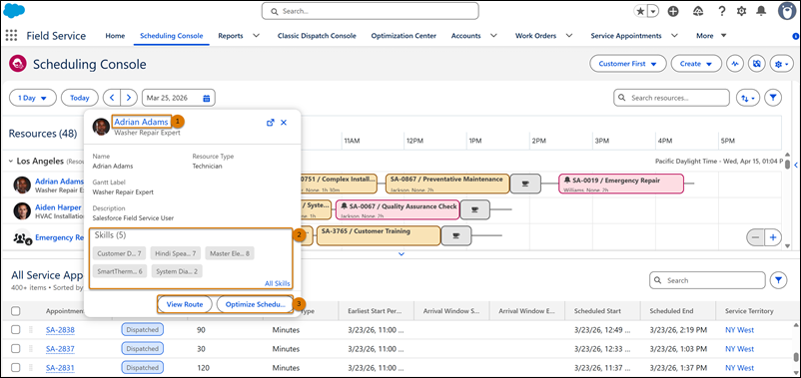Click the All Skills link
This screenshot has width=801, height=378.
278,283
